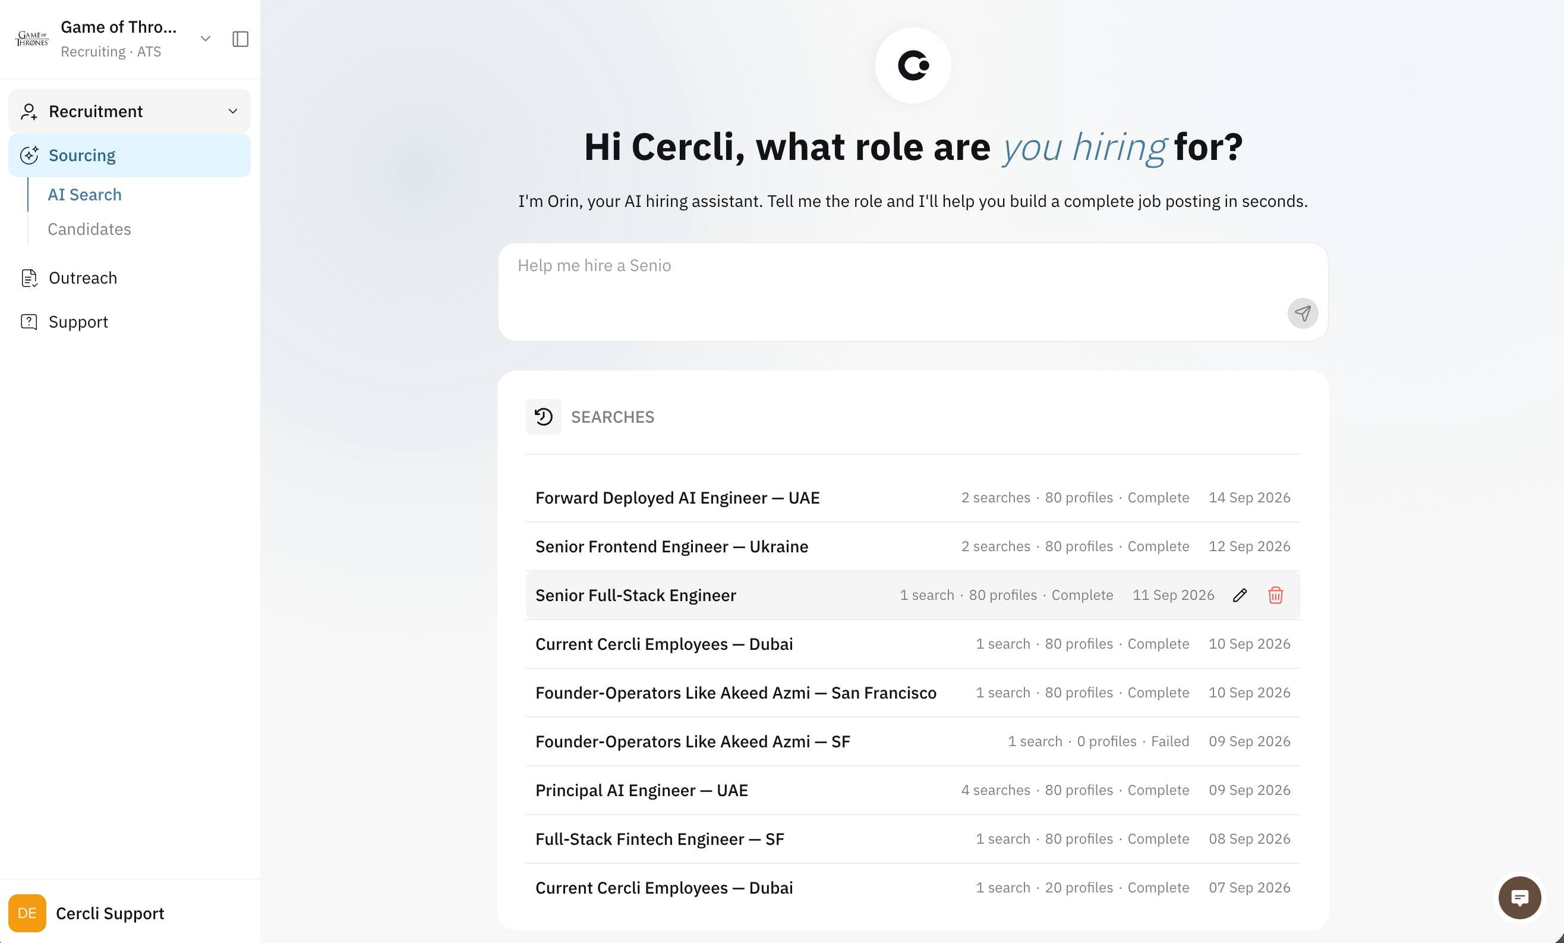
Task: Collapse the Recruitment section chevron
Action: click(x=233, y=111)
